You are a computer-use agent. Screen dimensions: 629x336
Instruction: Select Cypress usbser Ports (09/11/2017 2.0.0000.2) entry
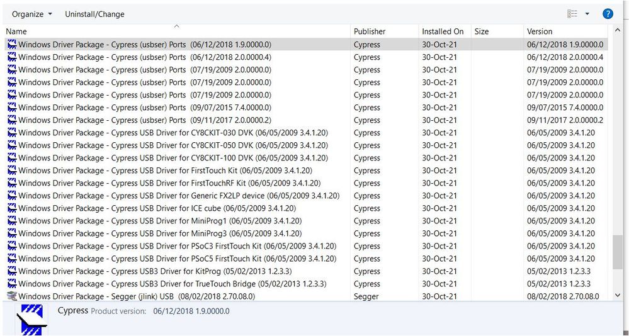(x=306, y=120)
